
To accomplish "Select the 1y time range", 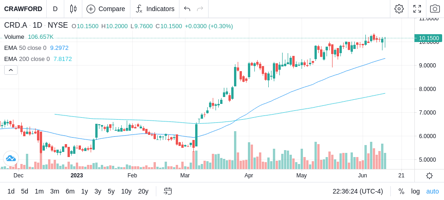I will coord(84,191).
